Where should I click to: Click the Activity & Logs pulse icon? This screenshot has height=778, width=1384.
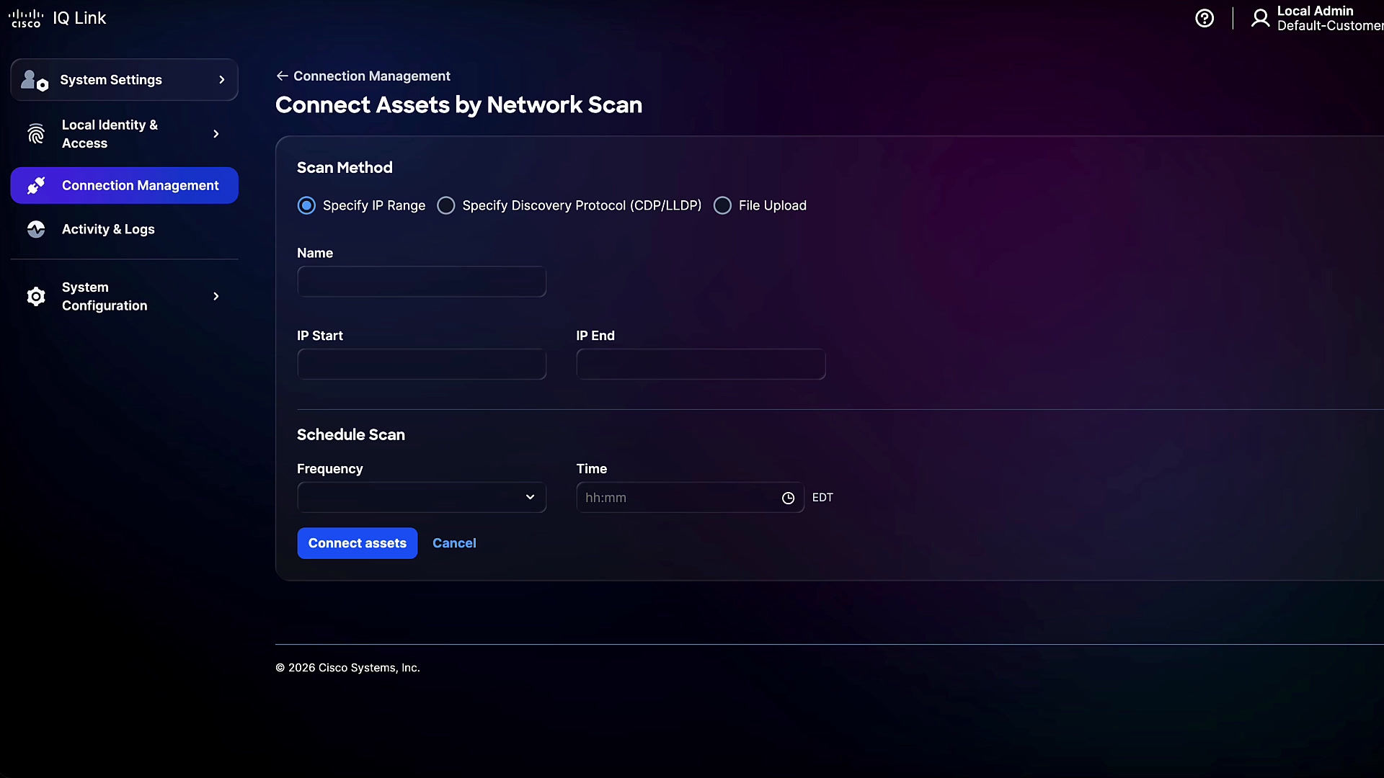(36, 229)
